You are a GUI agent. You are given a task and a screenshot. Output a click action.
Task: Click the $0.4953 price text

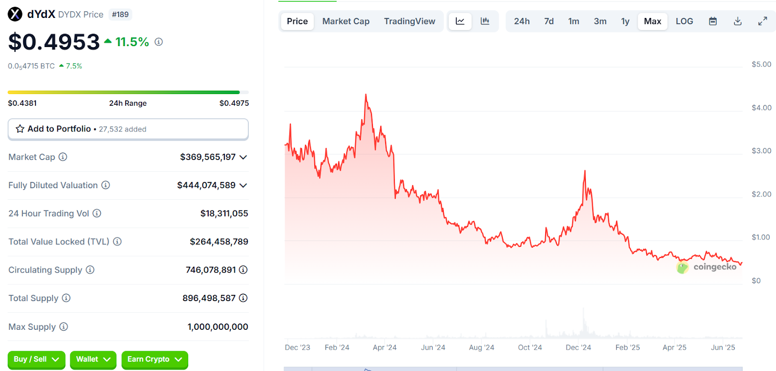pyautogui.click(x=54, y=42)
